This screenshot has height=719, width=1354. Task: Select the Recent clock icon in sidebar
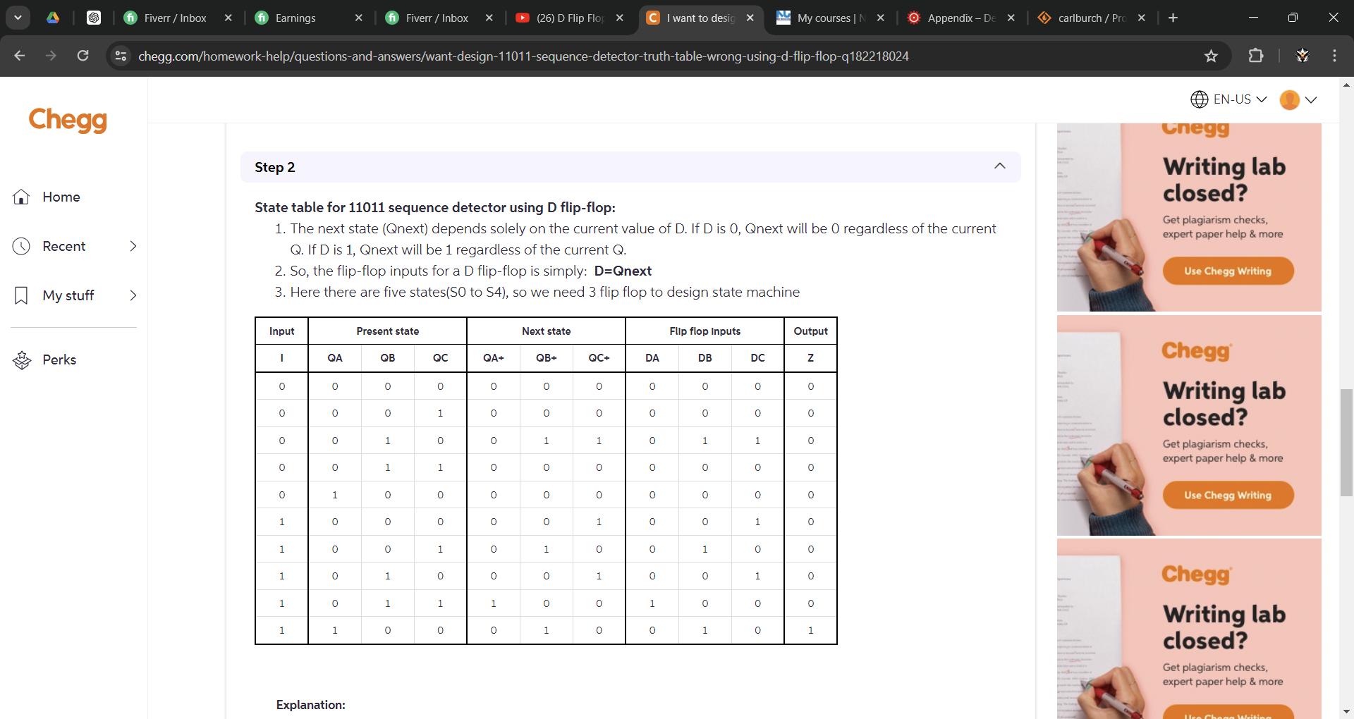pyautogui.click(x=20, y=246)
